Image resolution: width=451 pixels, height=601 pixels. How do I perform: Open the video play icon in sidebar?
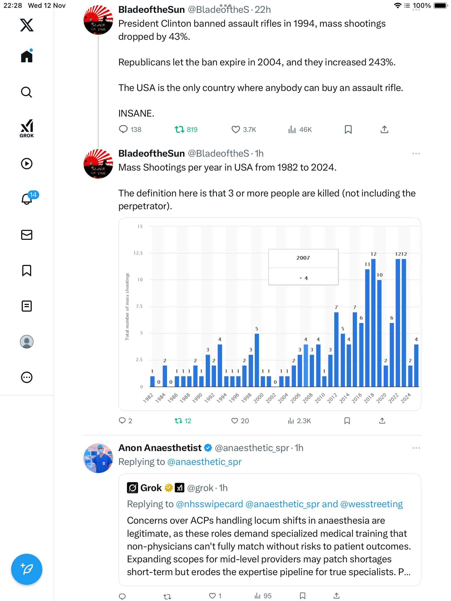pyautogui.click(x=27, y=164)
